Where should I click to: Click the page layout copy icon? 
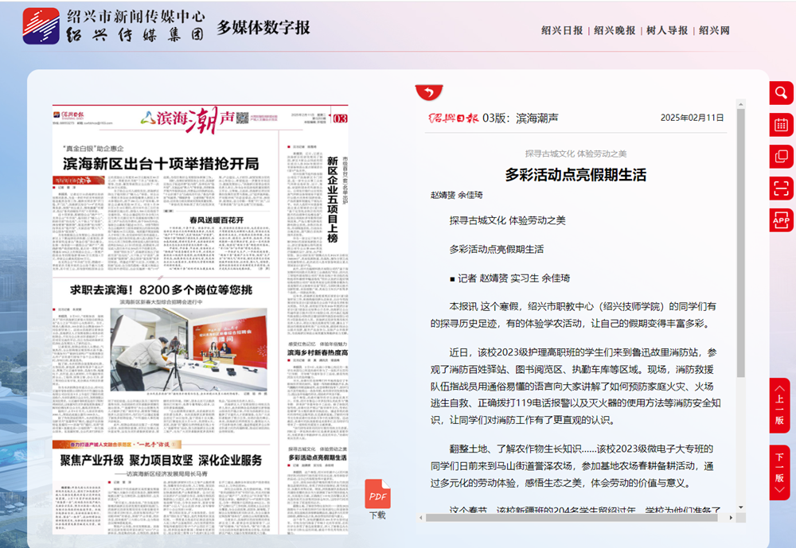point(781,156)
